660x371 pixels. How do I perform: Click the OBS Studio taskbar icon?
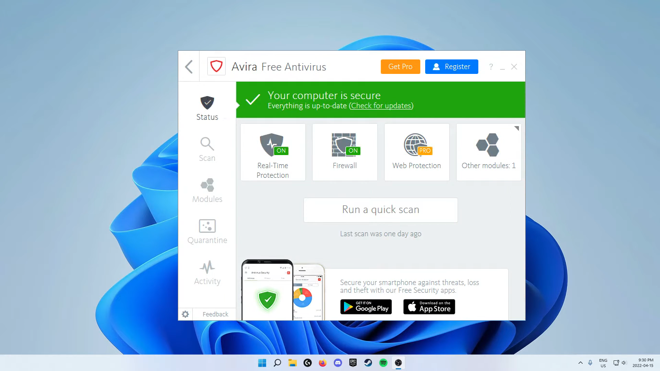tap(398, 363)
